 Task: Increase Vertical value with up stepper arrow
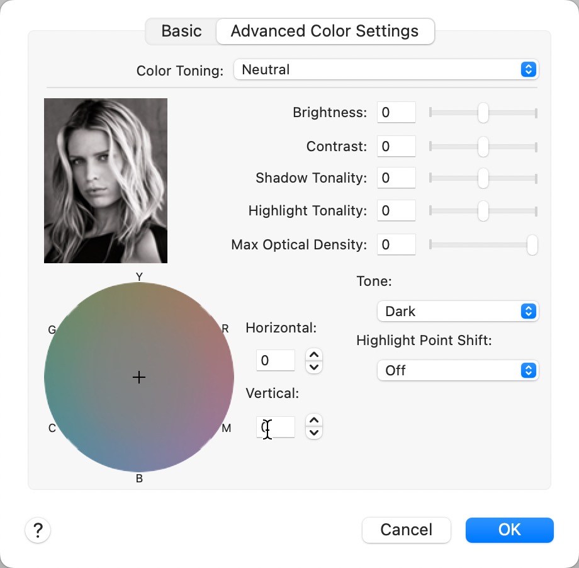pos(313,420)
